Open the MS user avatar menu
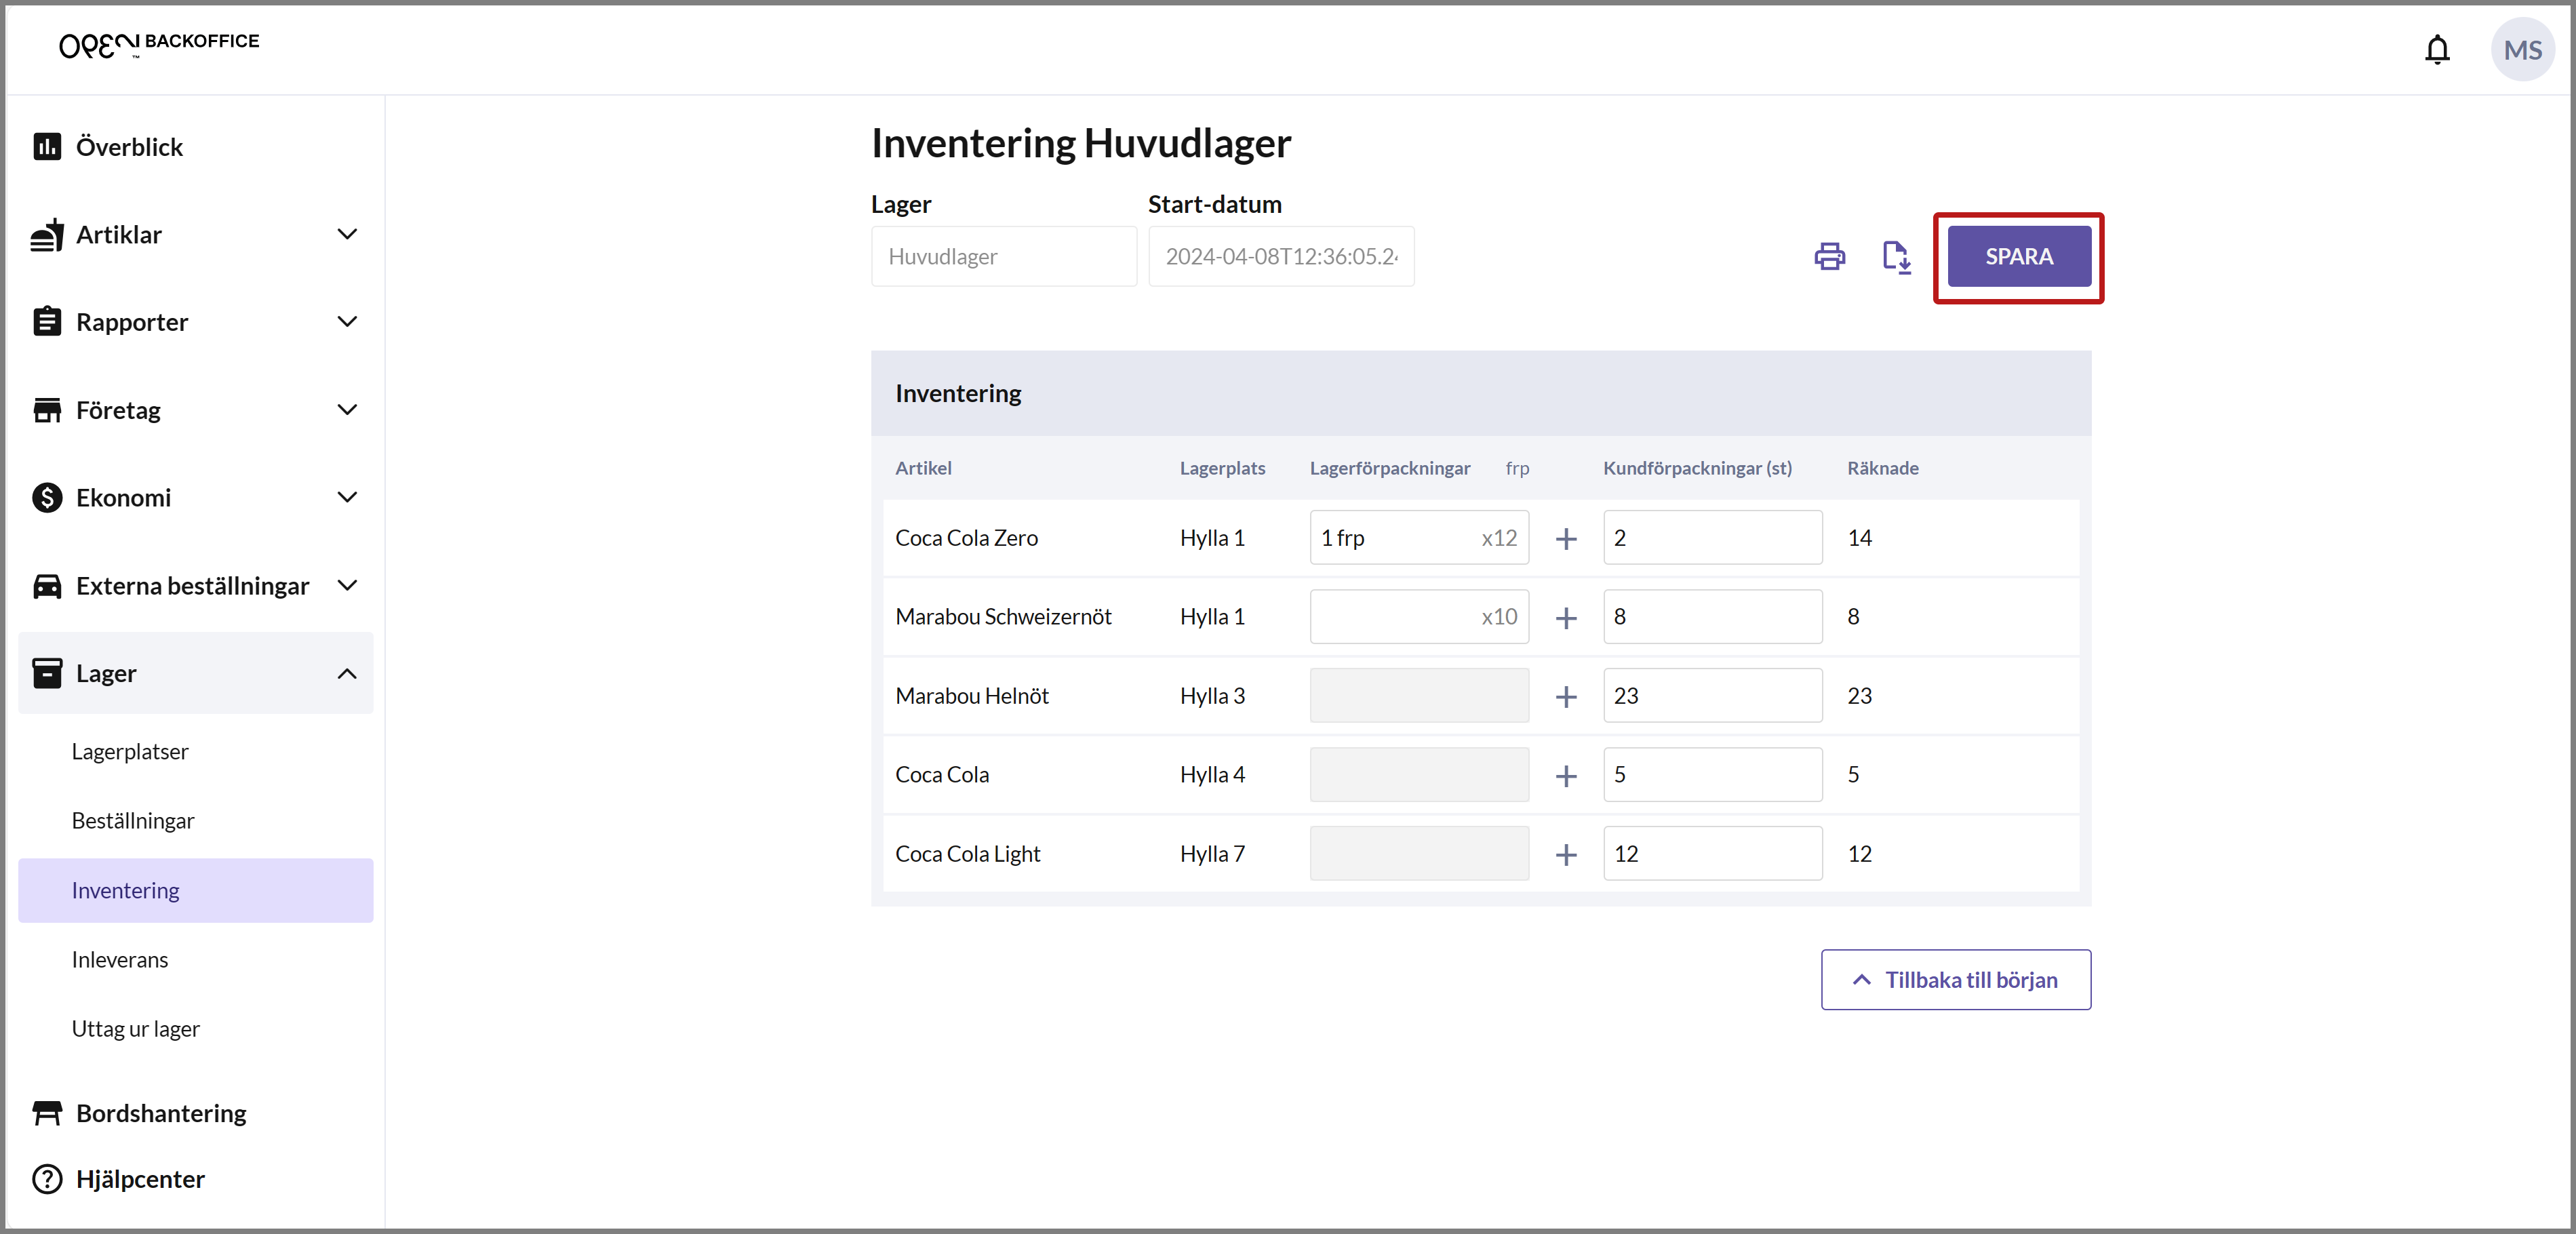Viewport: 2576px width, 1234px height. (2522, 50)
